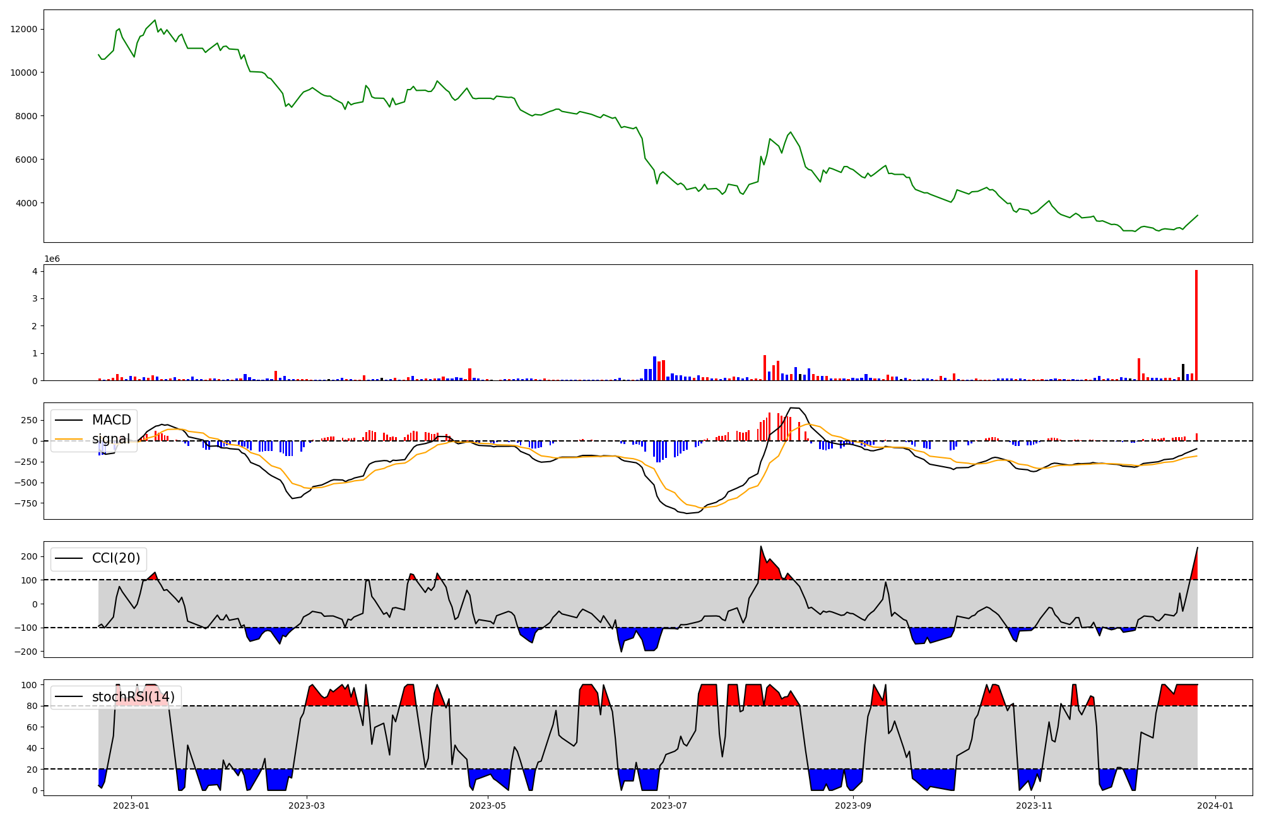The height and width of the screenshot is (820, 1262).
Task: Click the 2023-07 date tick label
Action: (x=669, y=805)
